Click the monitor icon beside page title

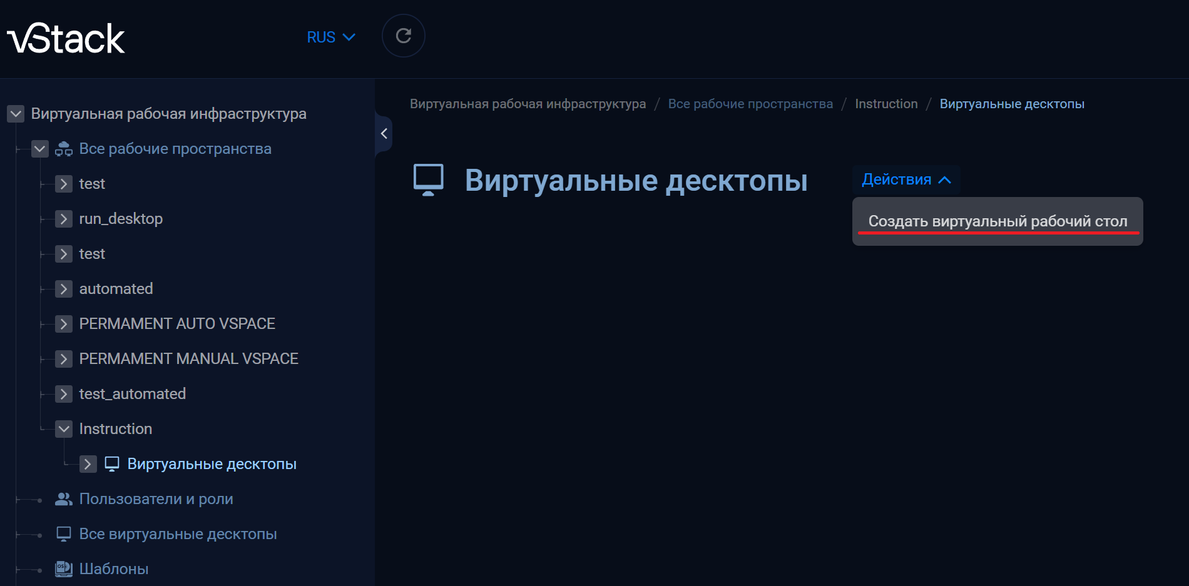pyautogui.click(x=429, y=180)
